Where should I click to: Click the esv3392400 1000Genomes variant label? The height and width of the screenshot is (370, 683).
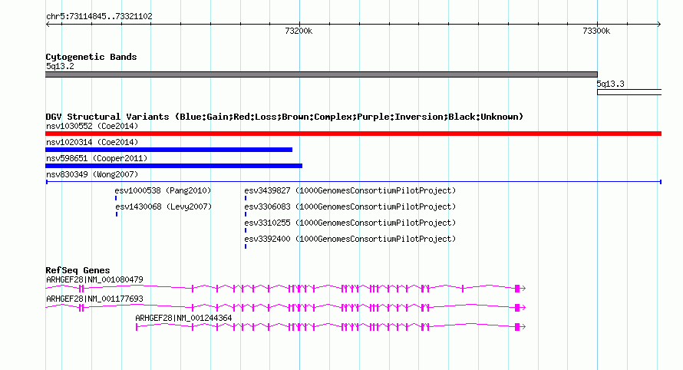(350, 239)
